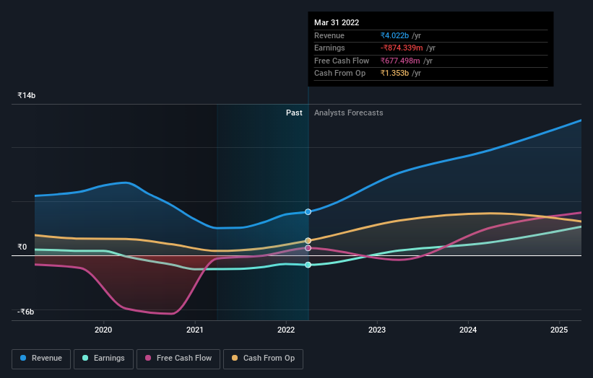
Task: Click the -₹874.339m earnings value
Action: (x=402, y=48)
